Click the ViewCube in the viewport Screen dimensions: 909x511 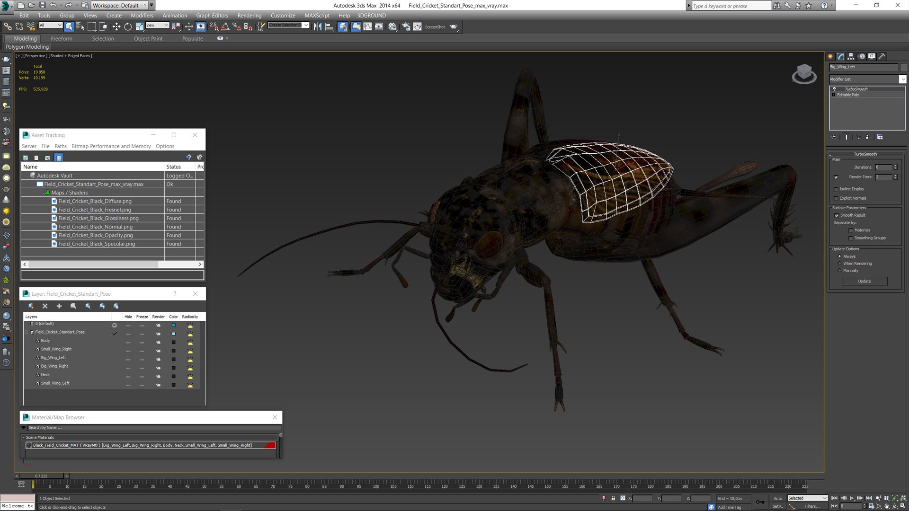[804, 74]
